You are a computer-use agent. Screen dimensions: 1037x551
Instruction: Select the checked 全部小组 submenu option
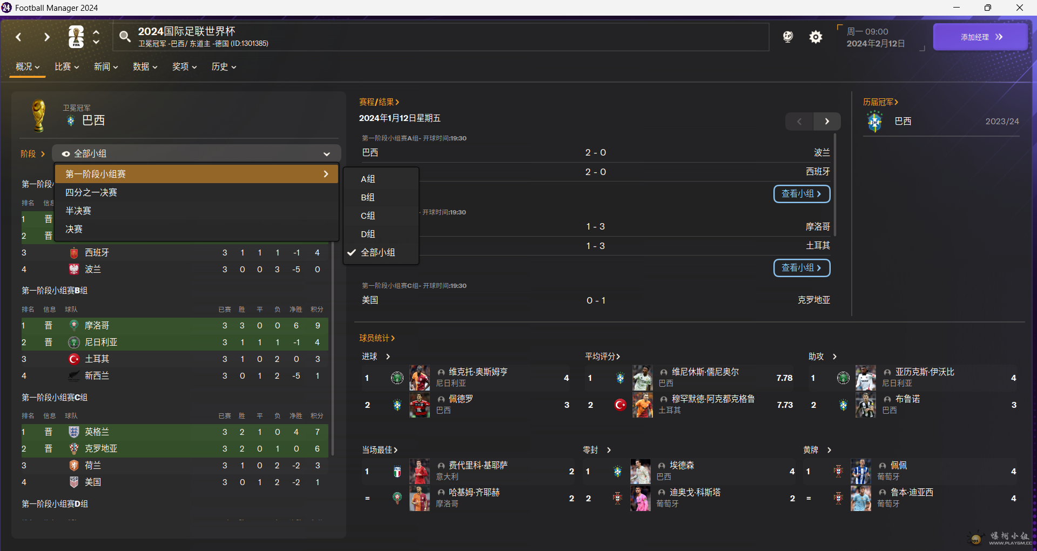coord(378,252)
